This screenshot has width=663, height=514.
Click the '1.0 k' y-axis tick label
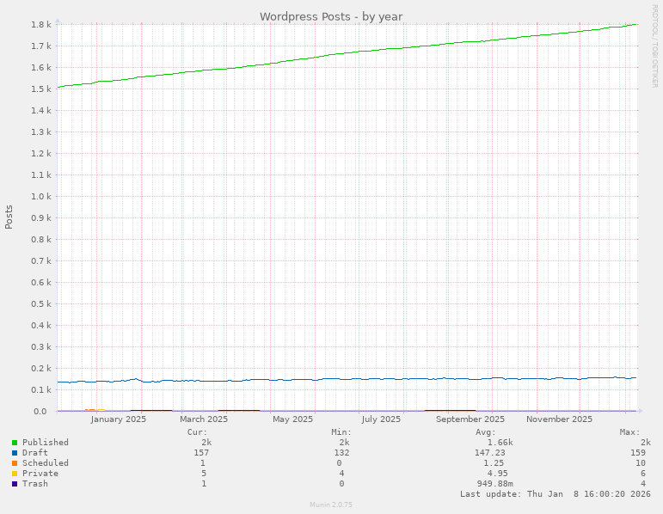[x=40, y=197]
